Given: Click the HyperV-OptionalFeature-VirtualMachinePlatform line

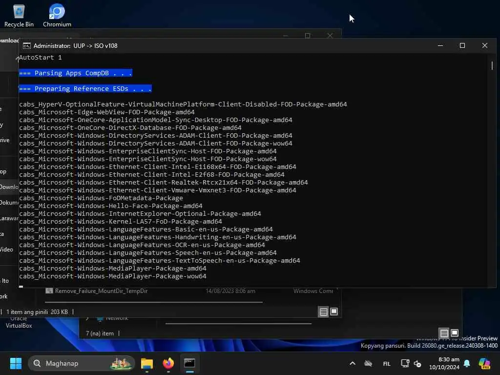Looking at the screenshot, I should [x=183, y=104].
